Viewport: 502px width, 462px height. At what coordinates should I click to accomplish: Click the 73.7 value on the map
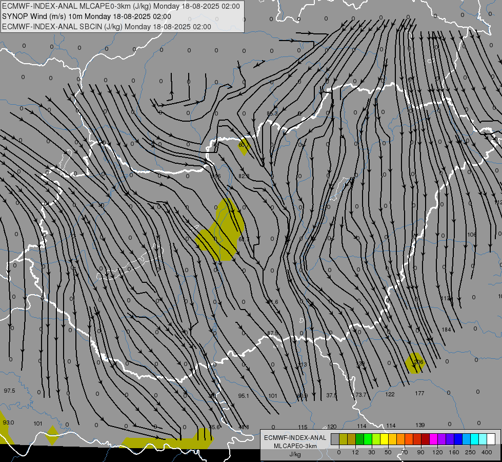361,395
